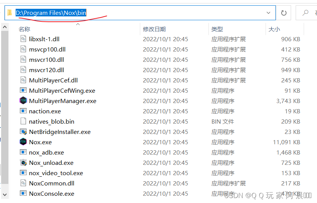This screenshot has width=317, height=203.
Task: Select MultiPlayerManager.exe file name
Action: 62,101
